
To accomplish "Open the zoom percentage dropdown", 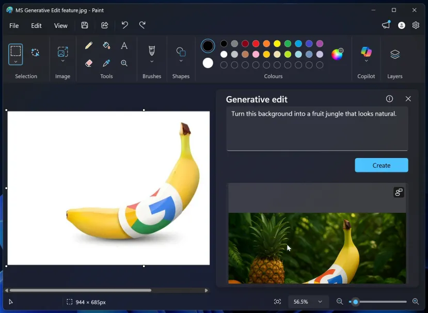I will [308, 302].
